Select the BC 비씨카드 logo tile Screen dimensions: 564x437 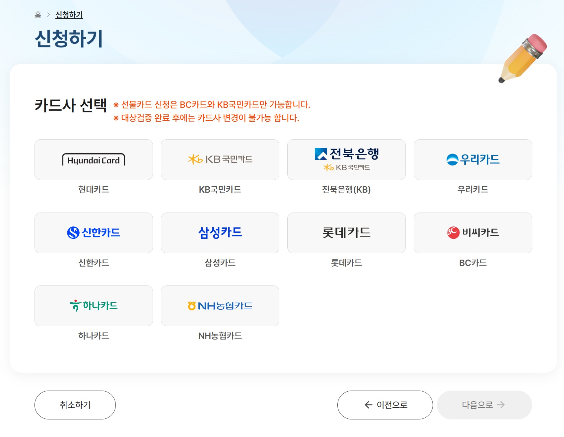[472, 232]
